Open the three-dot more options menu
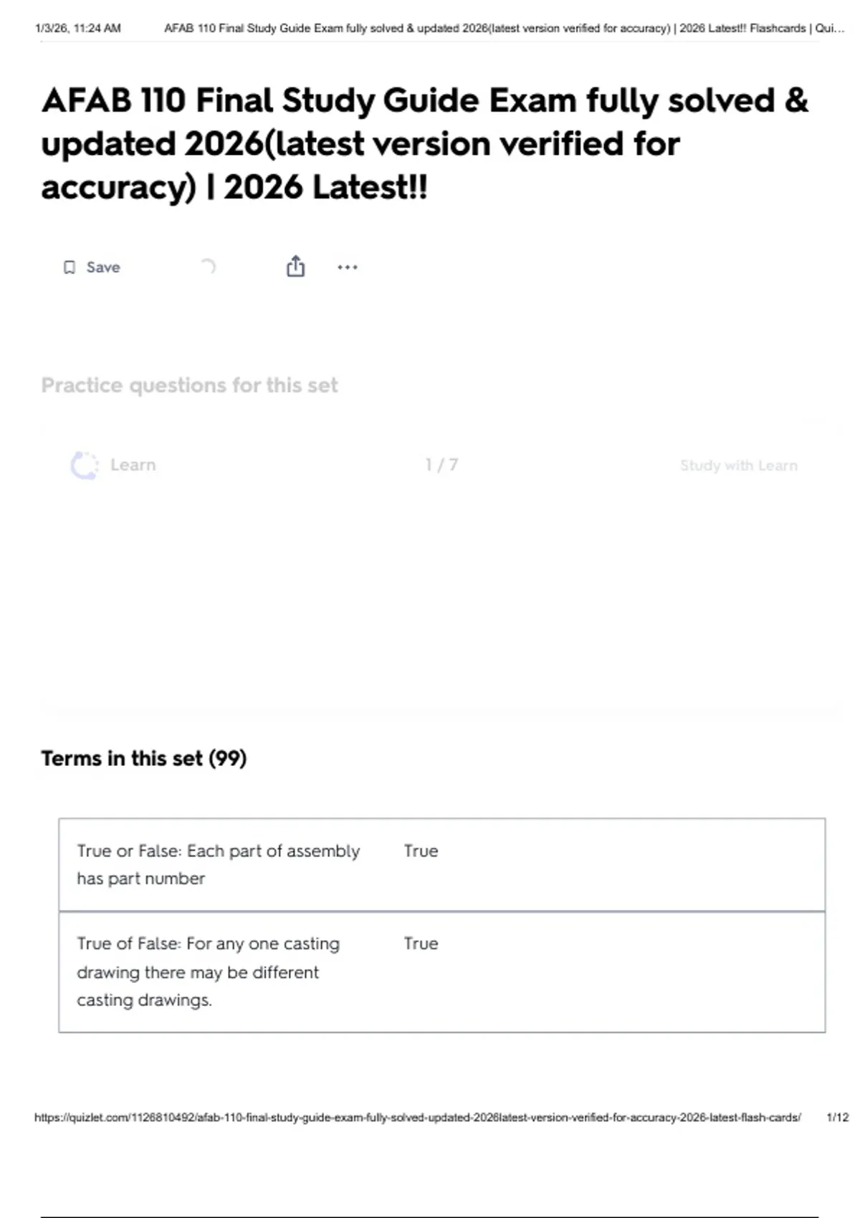 [x=348, y=267]
